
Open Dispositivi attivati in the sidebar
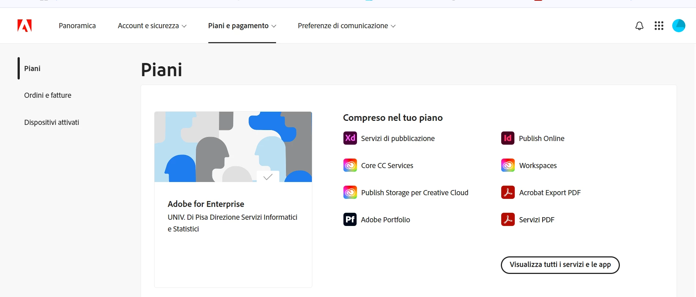(x=52, y=122)
